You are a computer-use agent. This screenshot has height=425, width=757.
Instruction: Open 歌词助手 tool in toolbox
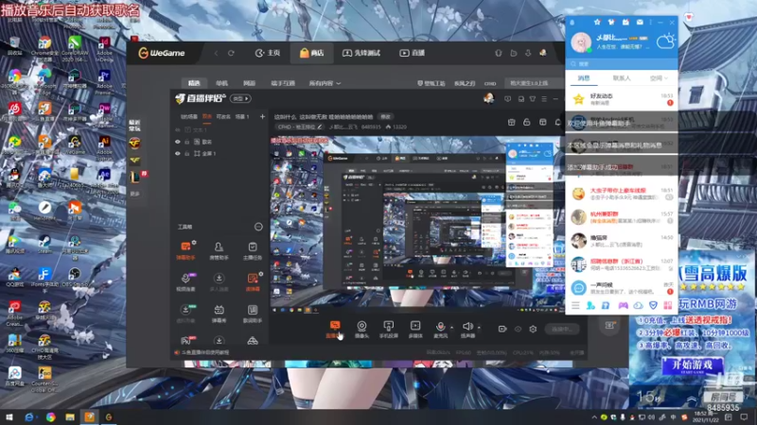[x=252, y=314]
